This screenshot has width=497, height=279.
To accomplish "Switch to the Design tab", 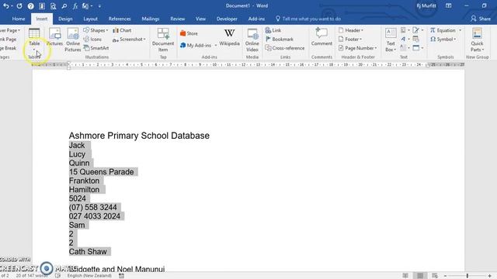I will coord(65,19).
